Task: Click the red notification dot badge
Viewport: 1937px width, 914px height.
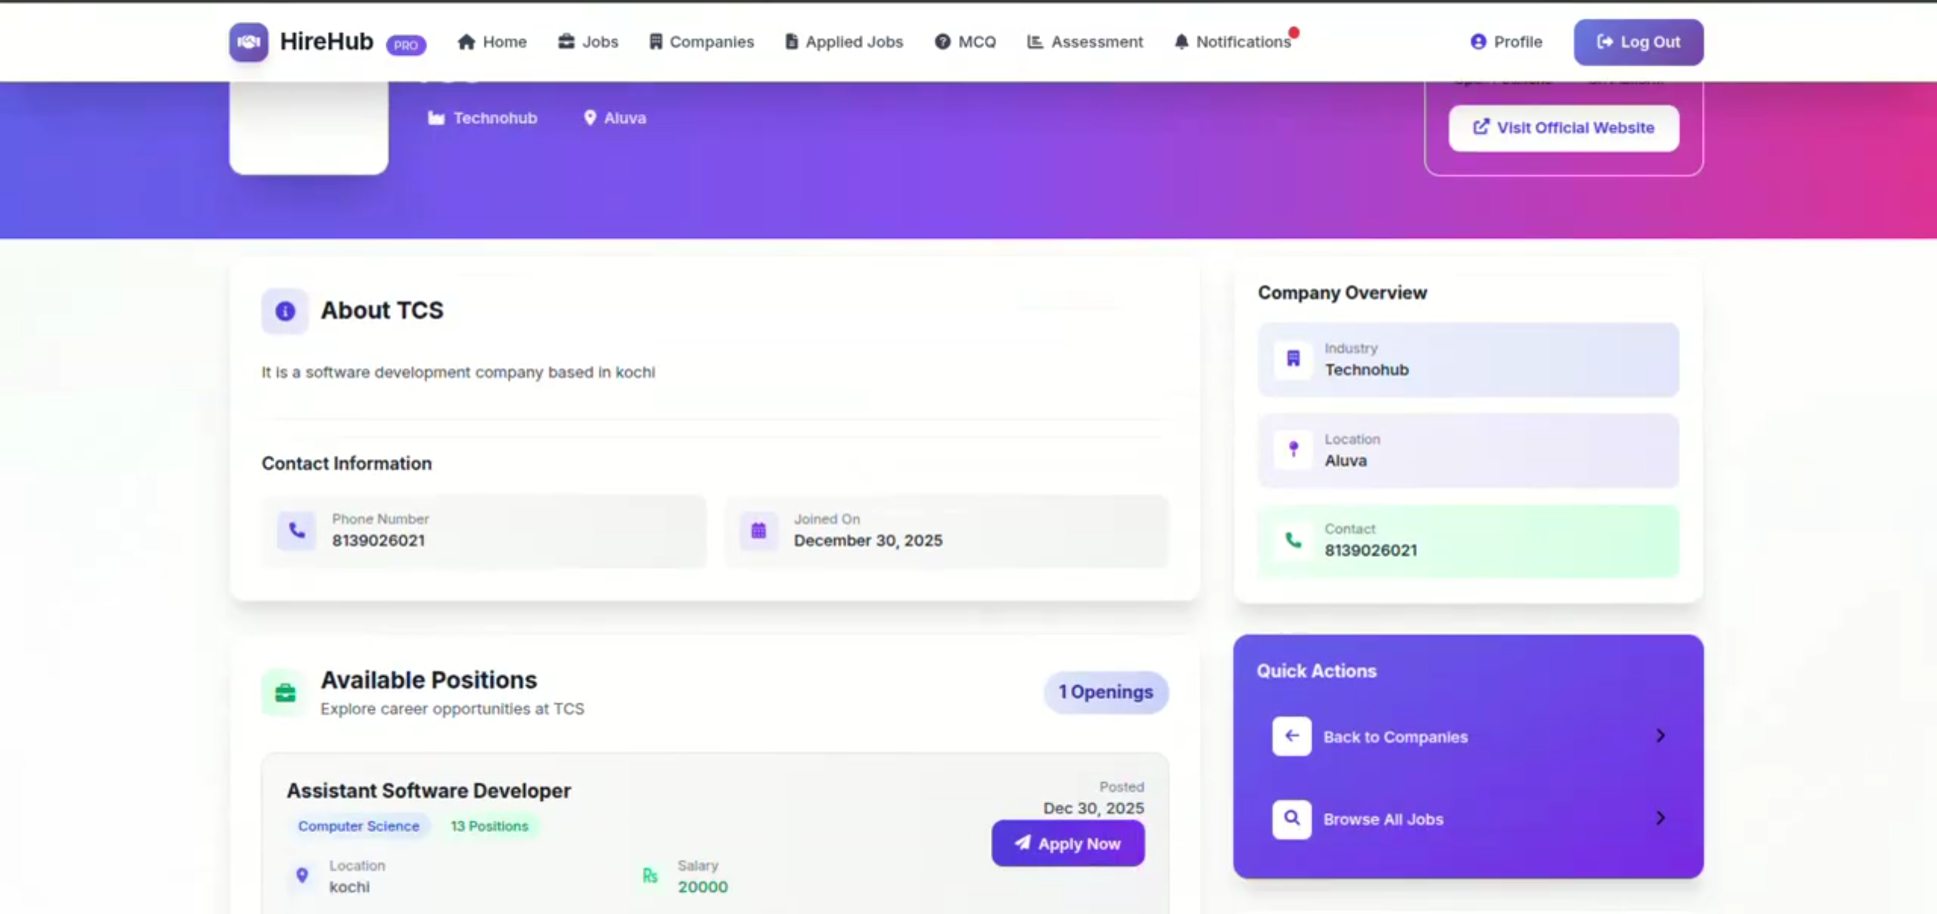Action: coord(1294,32)
